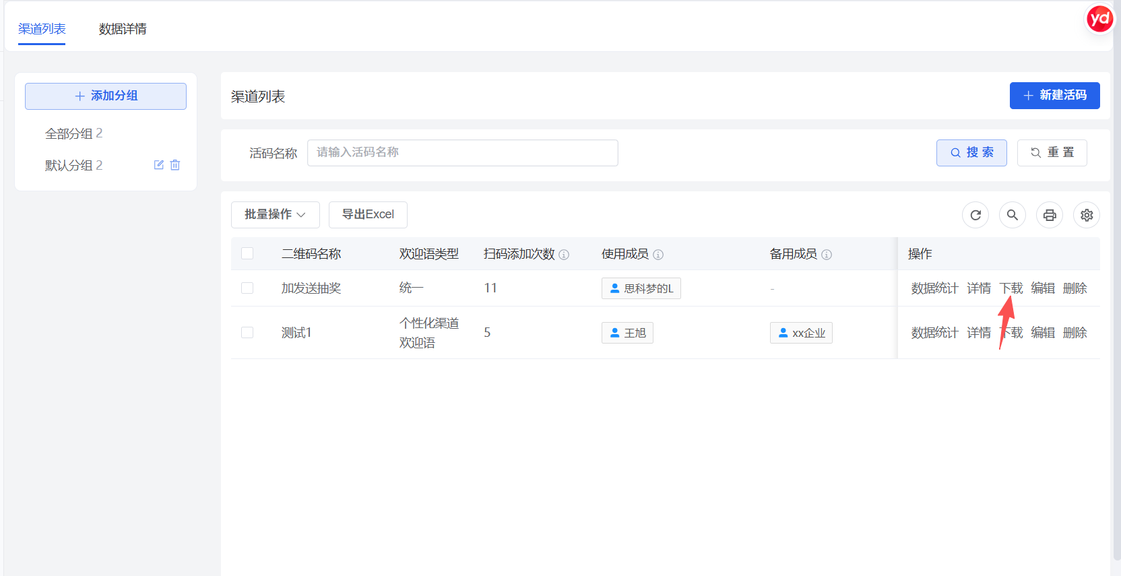Print the table using printer icon
Image resolution: width=1121 pixels, height=576 pixels.
1050,215
